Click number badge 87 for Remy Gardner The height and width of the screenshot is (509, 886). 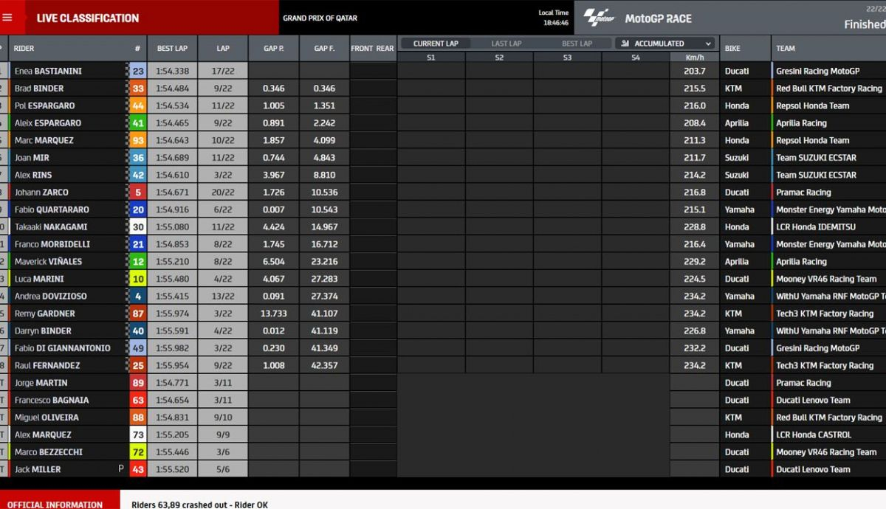click(x=138, y=314)
